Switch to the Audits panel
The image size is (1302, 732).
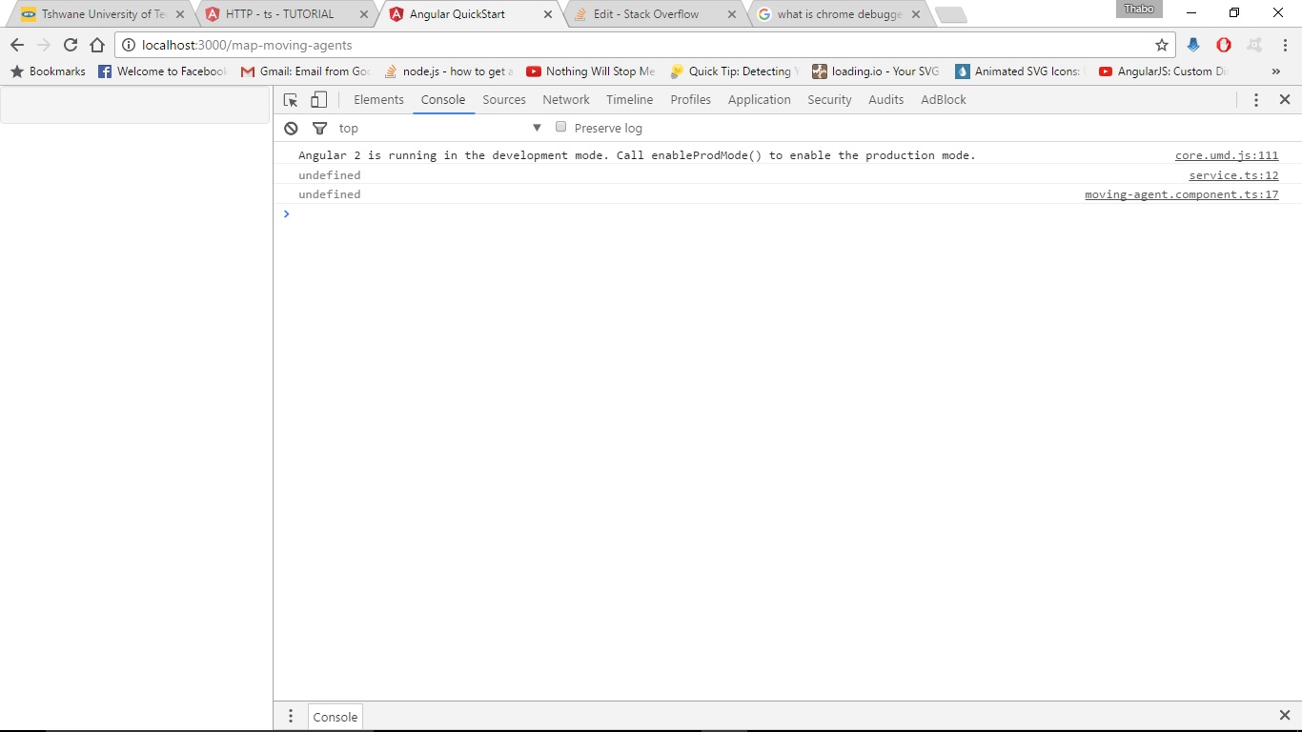[886, 100]
